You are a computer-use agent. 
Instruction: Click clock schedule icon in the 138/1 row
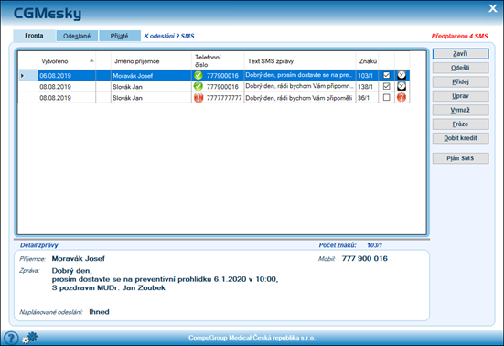402,86
